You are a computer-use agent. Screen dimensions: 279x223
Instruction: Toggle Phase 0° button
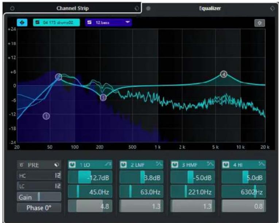click(39, 208)
